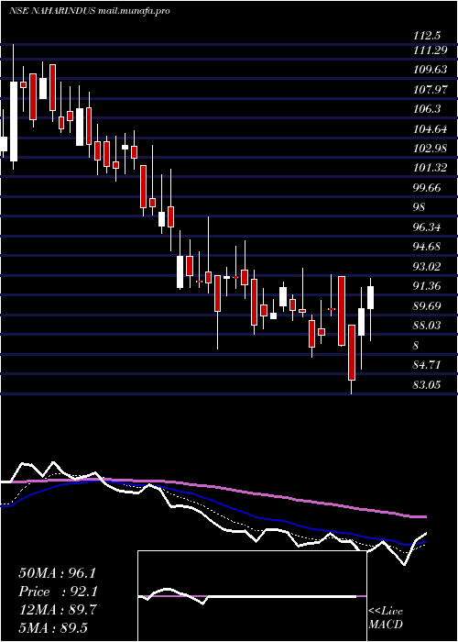Click the '50MA : 96.1' legend entry
The image size is (458, 642).
tap(57, 573)
